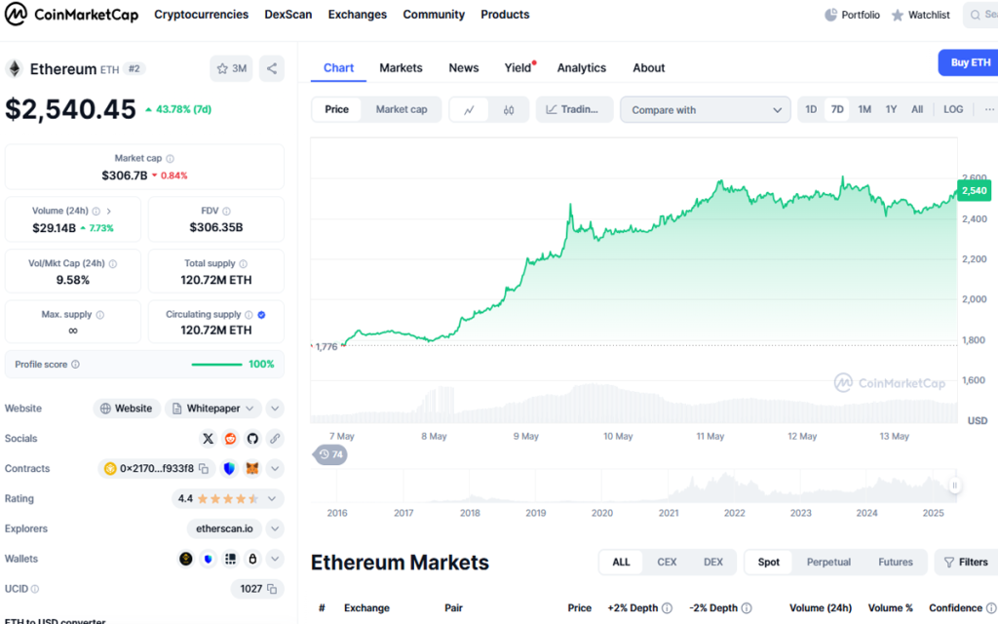Click historical mini chart near 2021
The image size is (998, 624).
pyautogui.click(x=669, y=487)
